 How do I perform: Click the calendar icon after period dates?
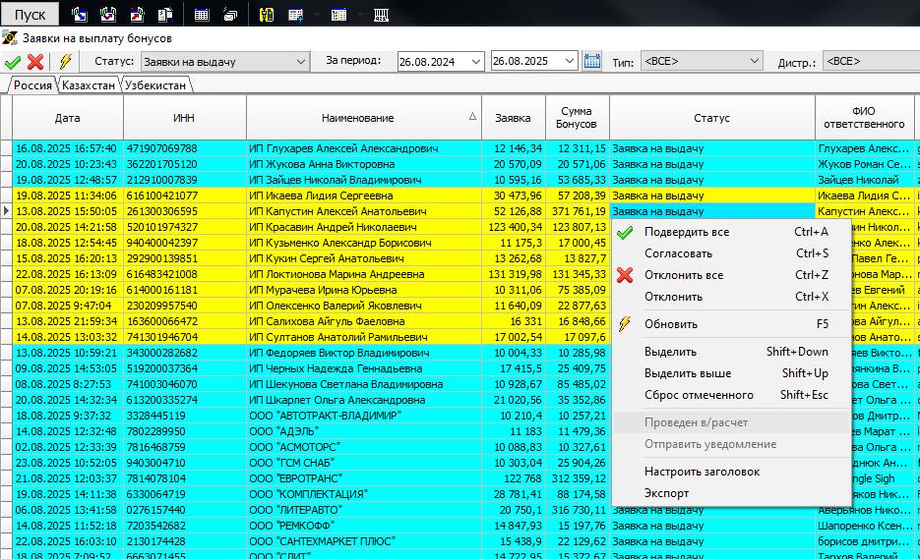tap(592, 61)
